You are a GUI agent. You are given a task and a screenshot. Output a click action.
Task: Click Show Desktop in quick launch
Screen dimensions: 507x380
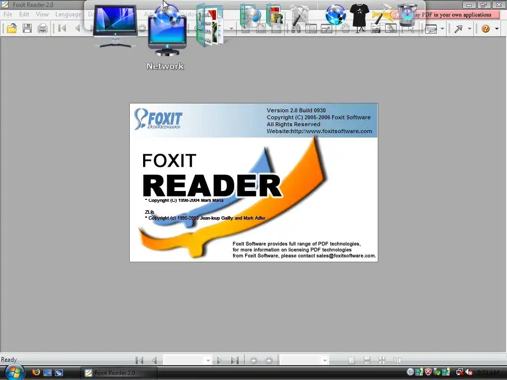[x=48, y=373]
